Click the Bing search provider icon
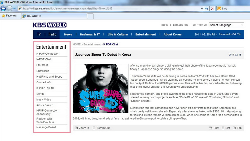The height and width of the screenshot is (141, 250). 219,8
